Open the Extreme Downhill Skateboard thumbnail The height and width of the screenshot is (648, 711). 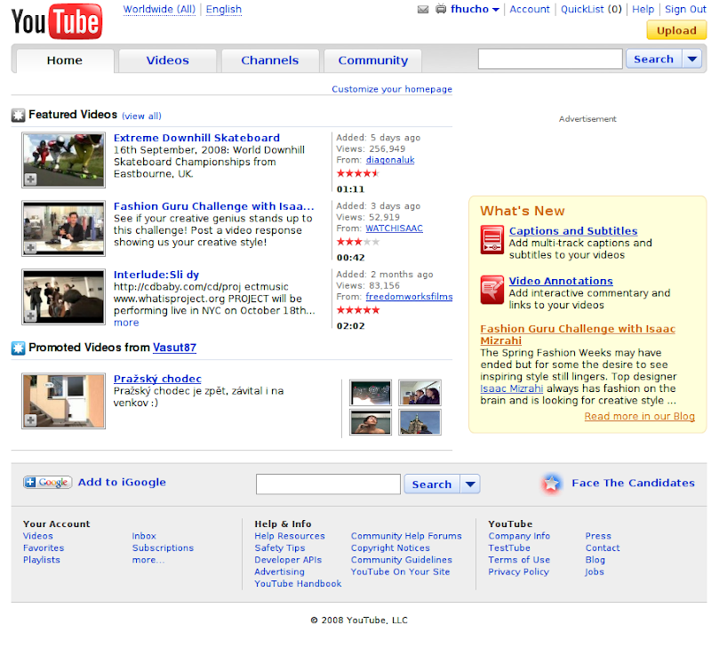pyautogui.click(x=63, y=160)
